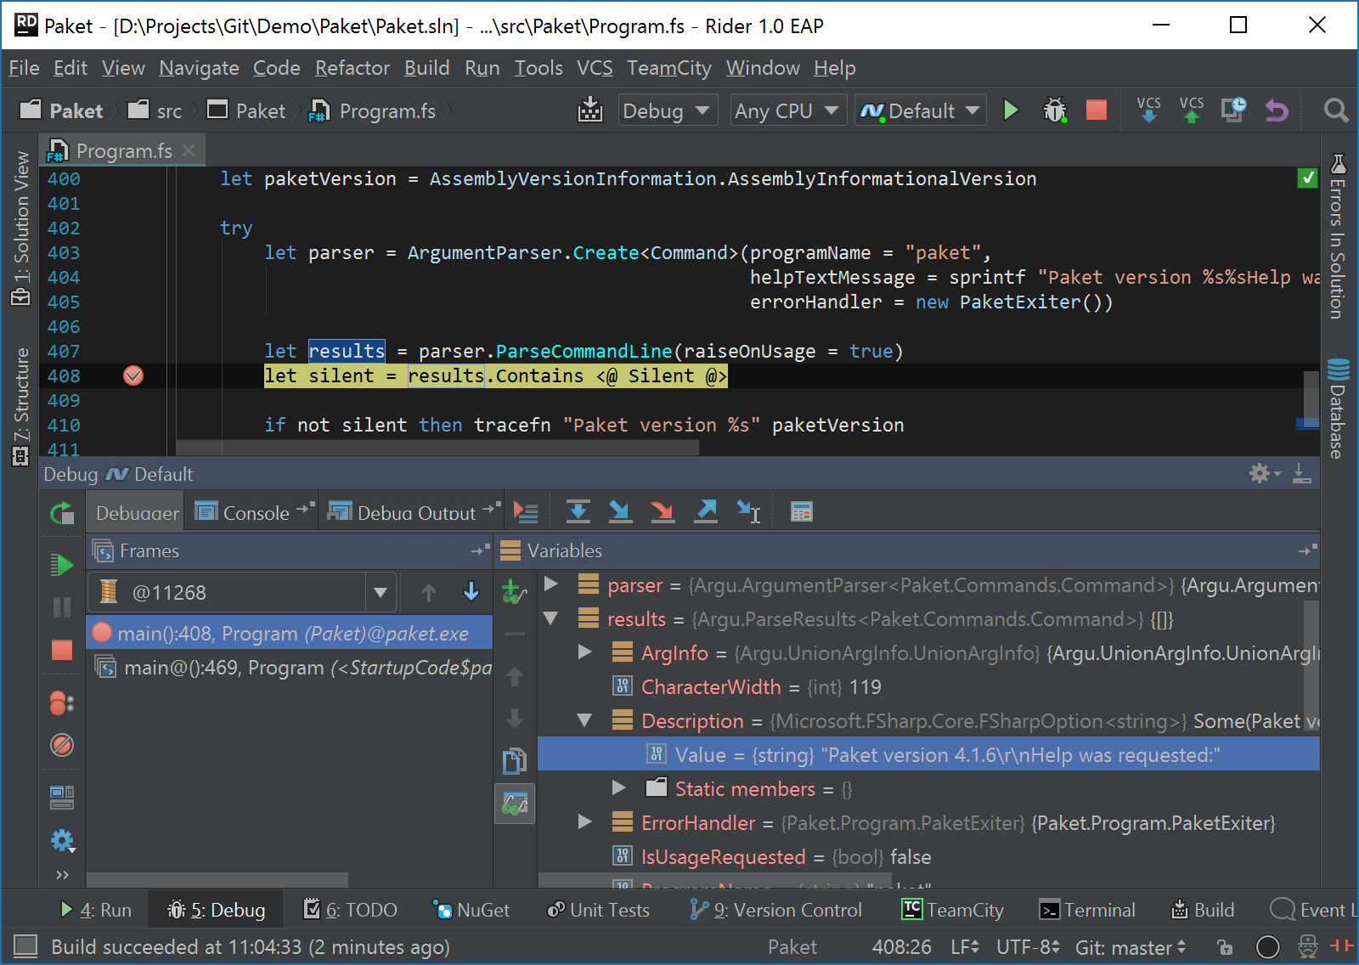Open Search Everywhere magnifier
The image size is (1359, 965).
coord(1335,110)
